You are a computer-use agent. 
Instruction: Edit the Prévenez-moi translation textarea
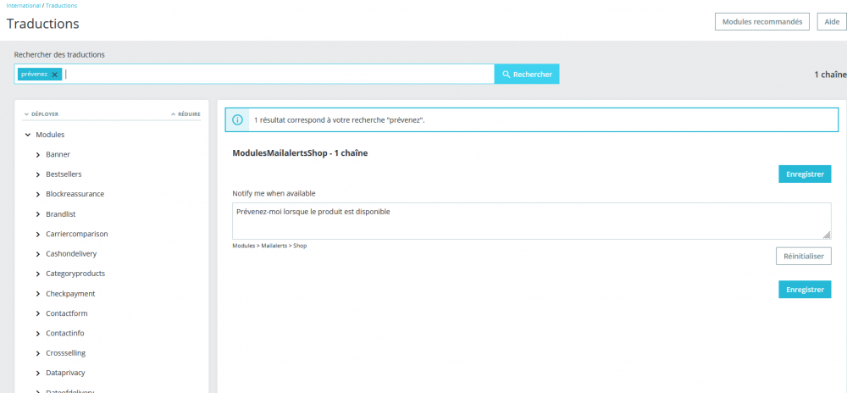(532, 221)
